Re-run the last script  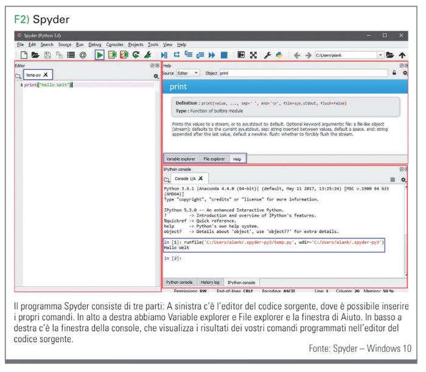(x=136, y=55)
